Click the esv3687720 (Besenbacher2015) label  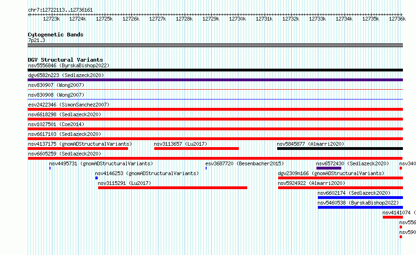pyautogui.click(x=244, y=163)
